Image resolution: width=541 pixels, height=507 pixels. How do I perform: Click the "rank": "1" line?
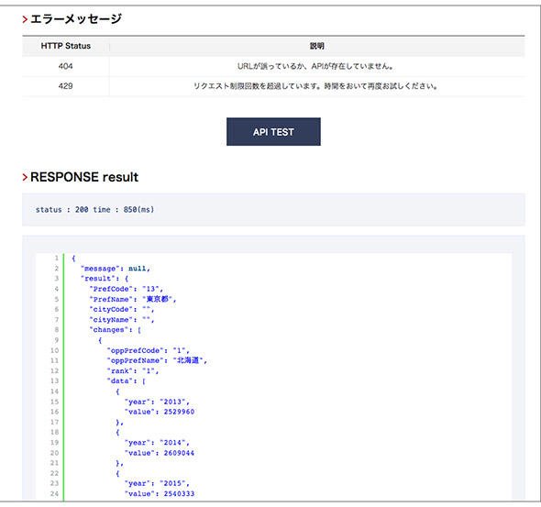click(x=133, y=370)
